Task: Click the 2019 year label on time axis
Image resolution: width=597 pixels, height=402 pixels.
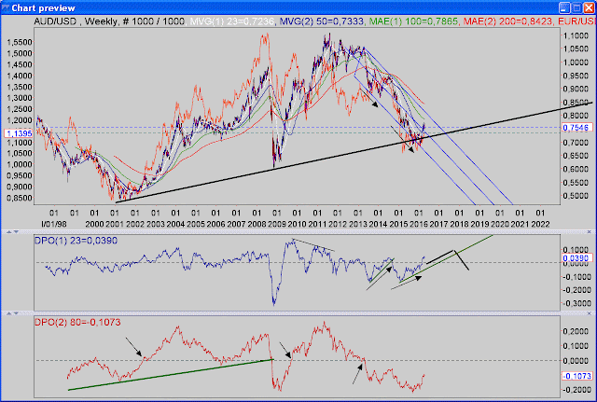Action: pos(479,224)
